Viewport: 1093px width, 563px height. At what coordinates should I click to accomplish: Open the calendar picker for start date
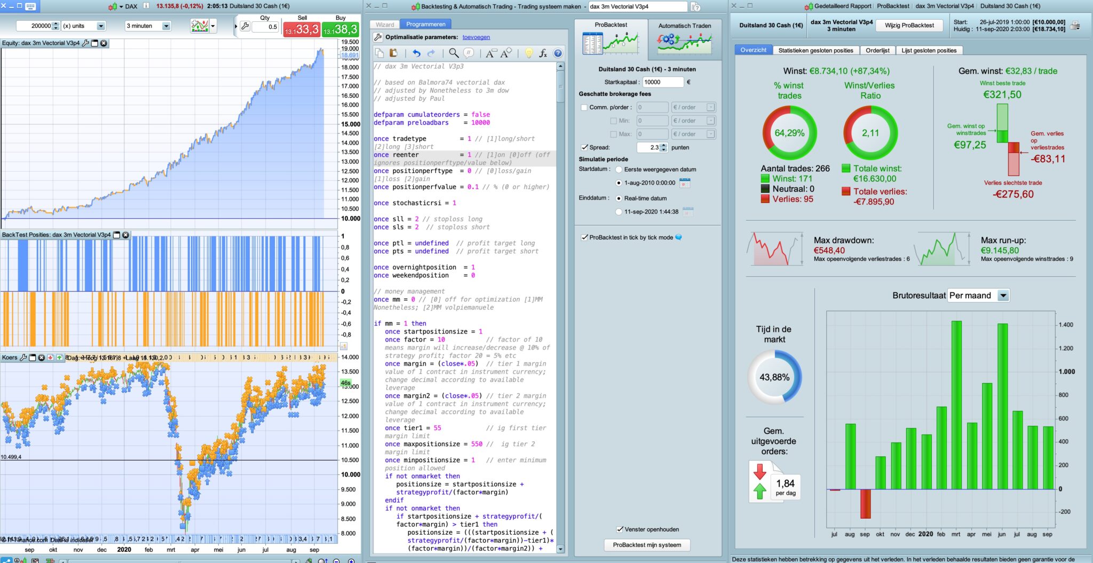pos(685,183)
